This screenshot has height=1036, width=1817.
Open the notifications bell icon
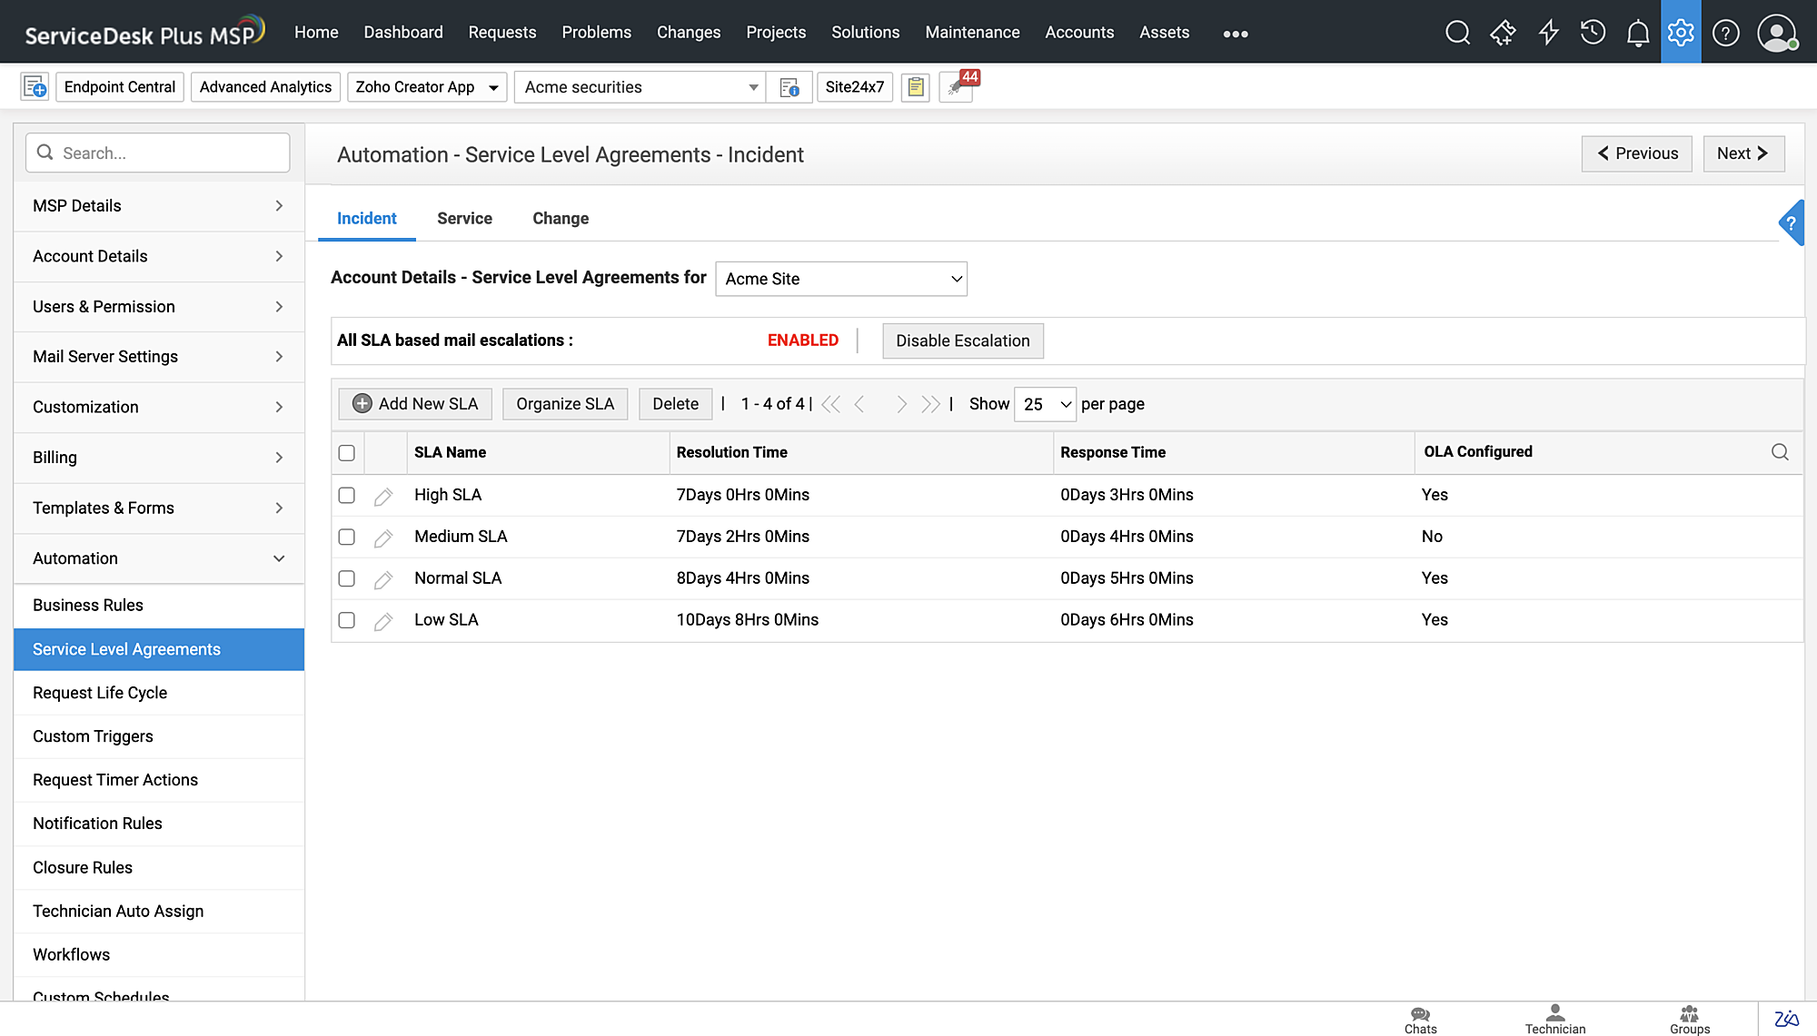click(1637, 33)
